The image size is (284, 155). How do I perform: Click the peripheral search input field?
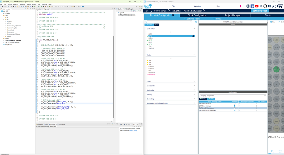click(169, 22)
